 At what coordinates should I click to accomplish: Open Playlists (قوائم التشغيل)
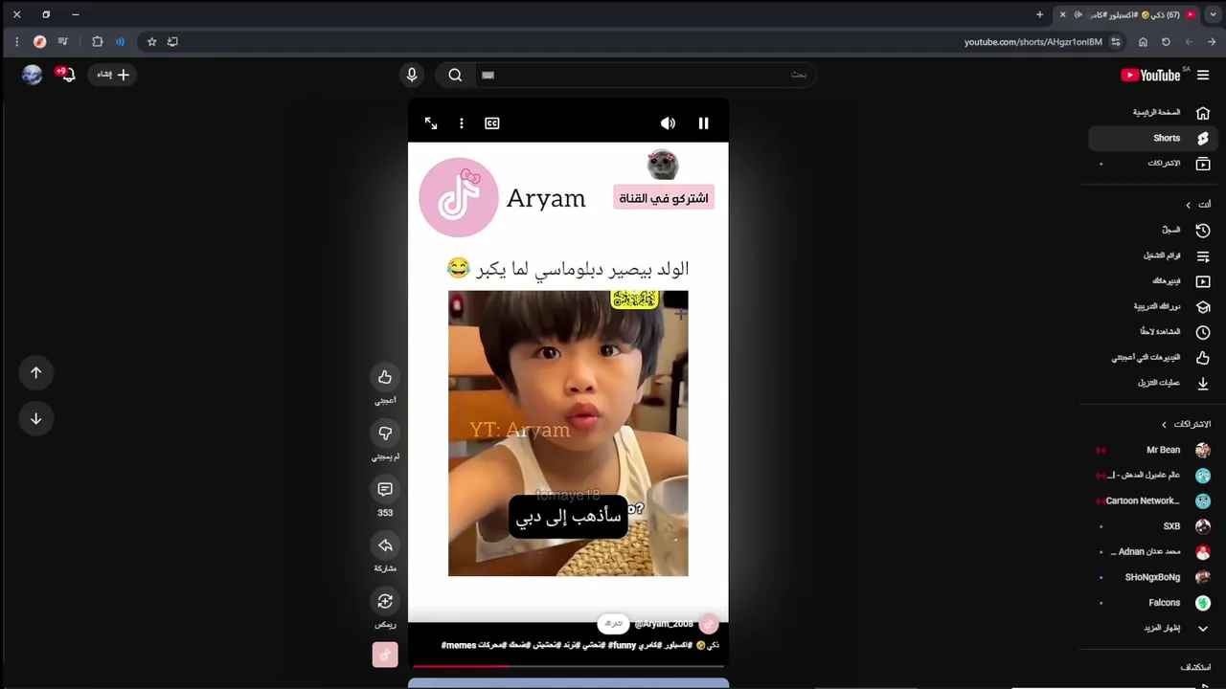point(1153,256)
